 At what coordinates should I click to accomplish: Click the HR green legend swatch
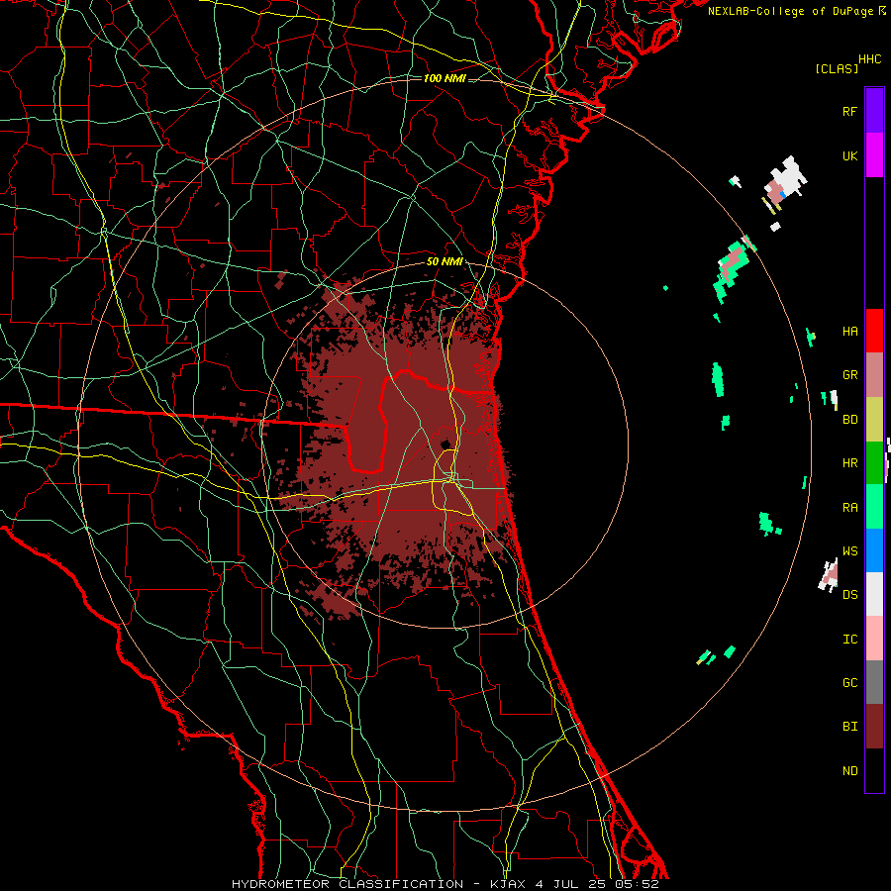tap(874, 462)
